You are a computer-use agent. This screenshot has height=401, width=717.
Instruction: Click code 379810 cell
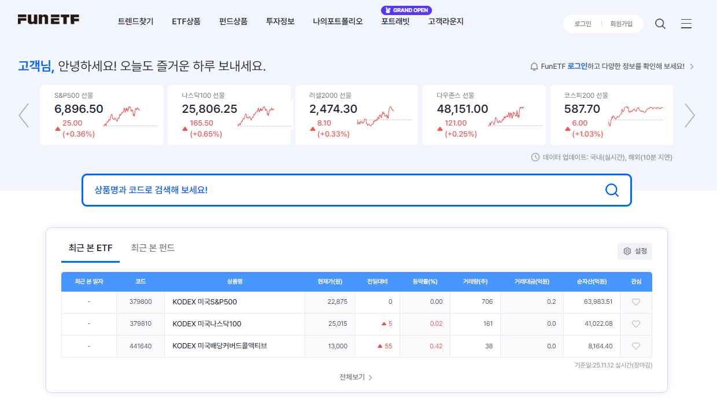pos(141,324)
